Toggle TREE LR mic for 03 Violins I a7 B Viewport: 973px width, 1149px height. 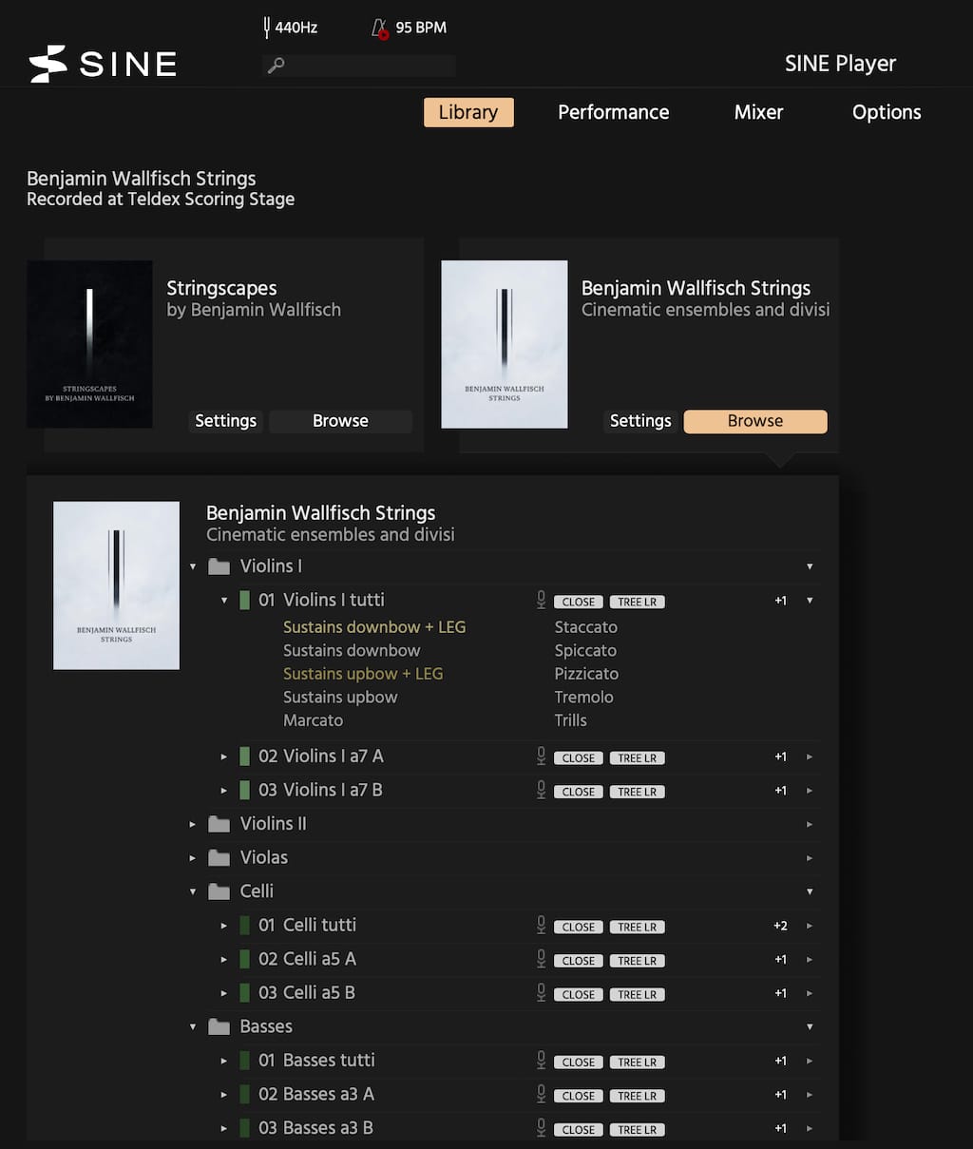(637, 792)
